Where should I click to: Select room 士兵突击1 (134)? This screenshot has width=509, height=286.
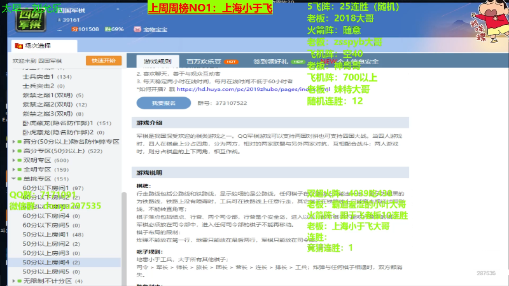coord(47,77)
